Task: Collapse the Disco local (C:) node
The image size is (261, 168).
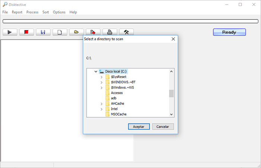Action: (x=96, y=72)
